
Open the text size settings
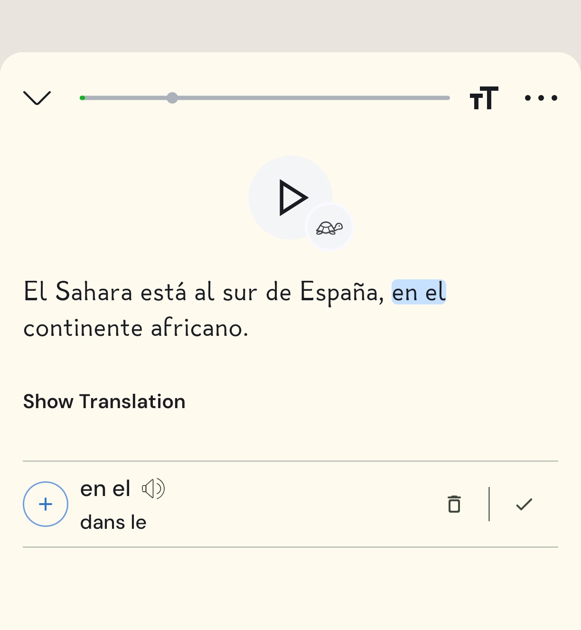(x=484, y=98)
